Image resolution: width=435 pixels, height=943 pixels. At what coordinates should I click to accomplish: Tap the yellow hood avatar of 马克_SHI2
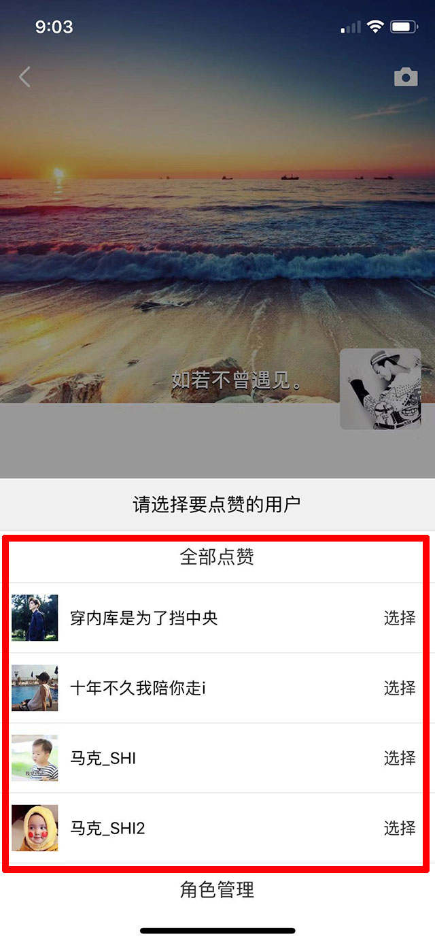coord(35,828)
